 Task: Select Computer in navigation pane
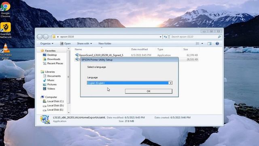coord(51,97)
